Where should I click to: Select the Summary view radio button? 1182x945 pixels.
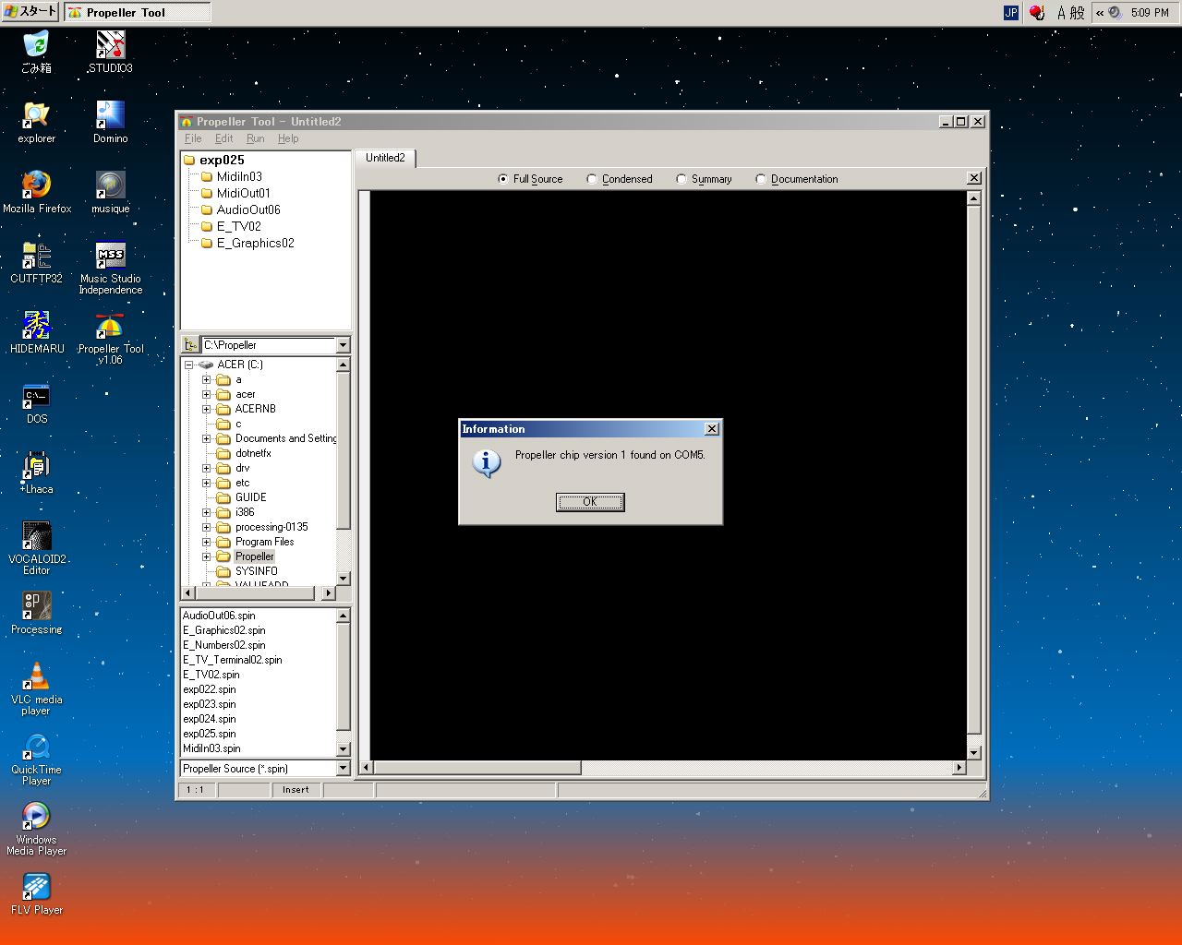coord(681,179)
